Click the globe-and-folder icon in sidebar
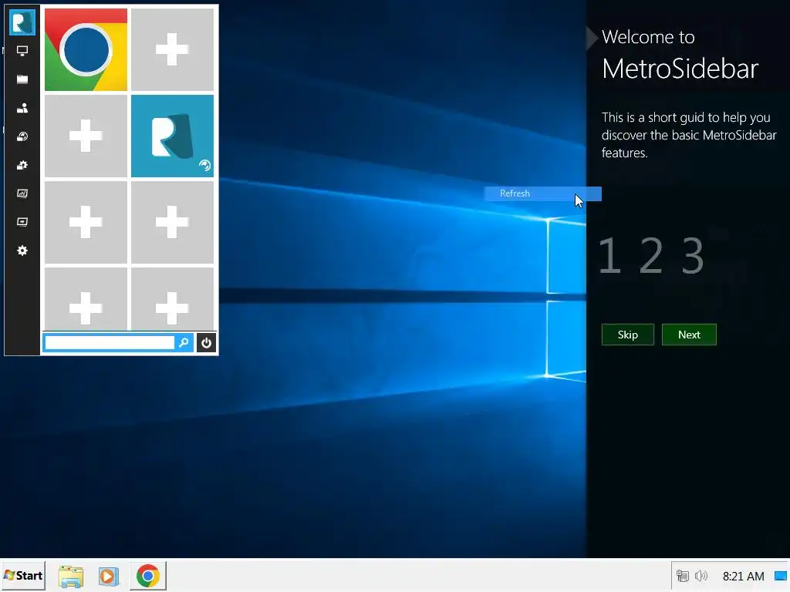The width and height of the screenshot is (790, 592). click(x=22, y=136)
